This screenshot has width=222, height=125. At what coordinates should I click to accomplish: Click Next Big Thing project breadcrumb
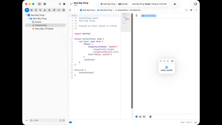click(87, 10)
